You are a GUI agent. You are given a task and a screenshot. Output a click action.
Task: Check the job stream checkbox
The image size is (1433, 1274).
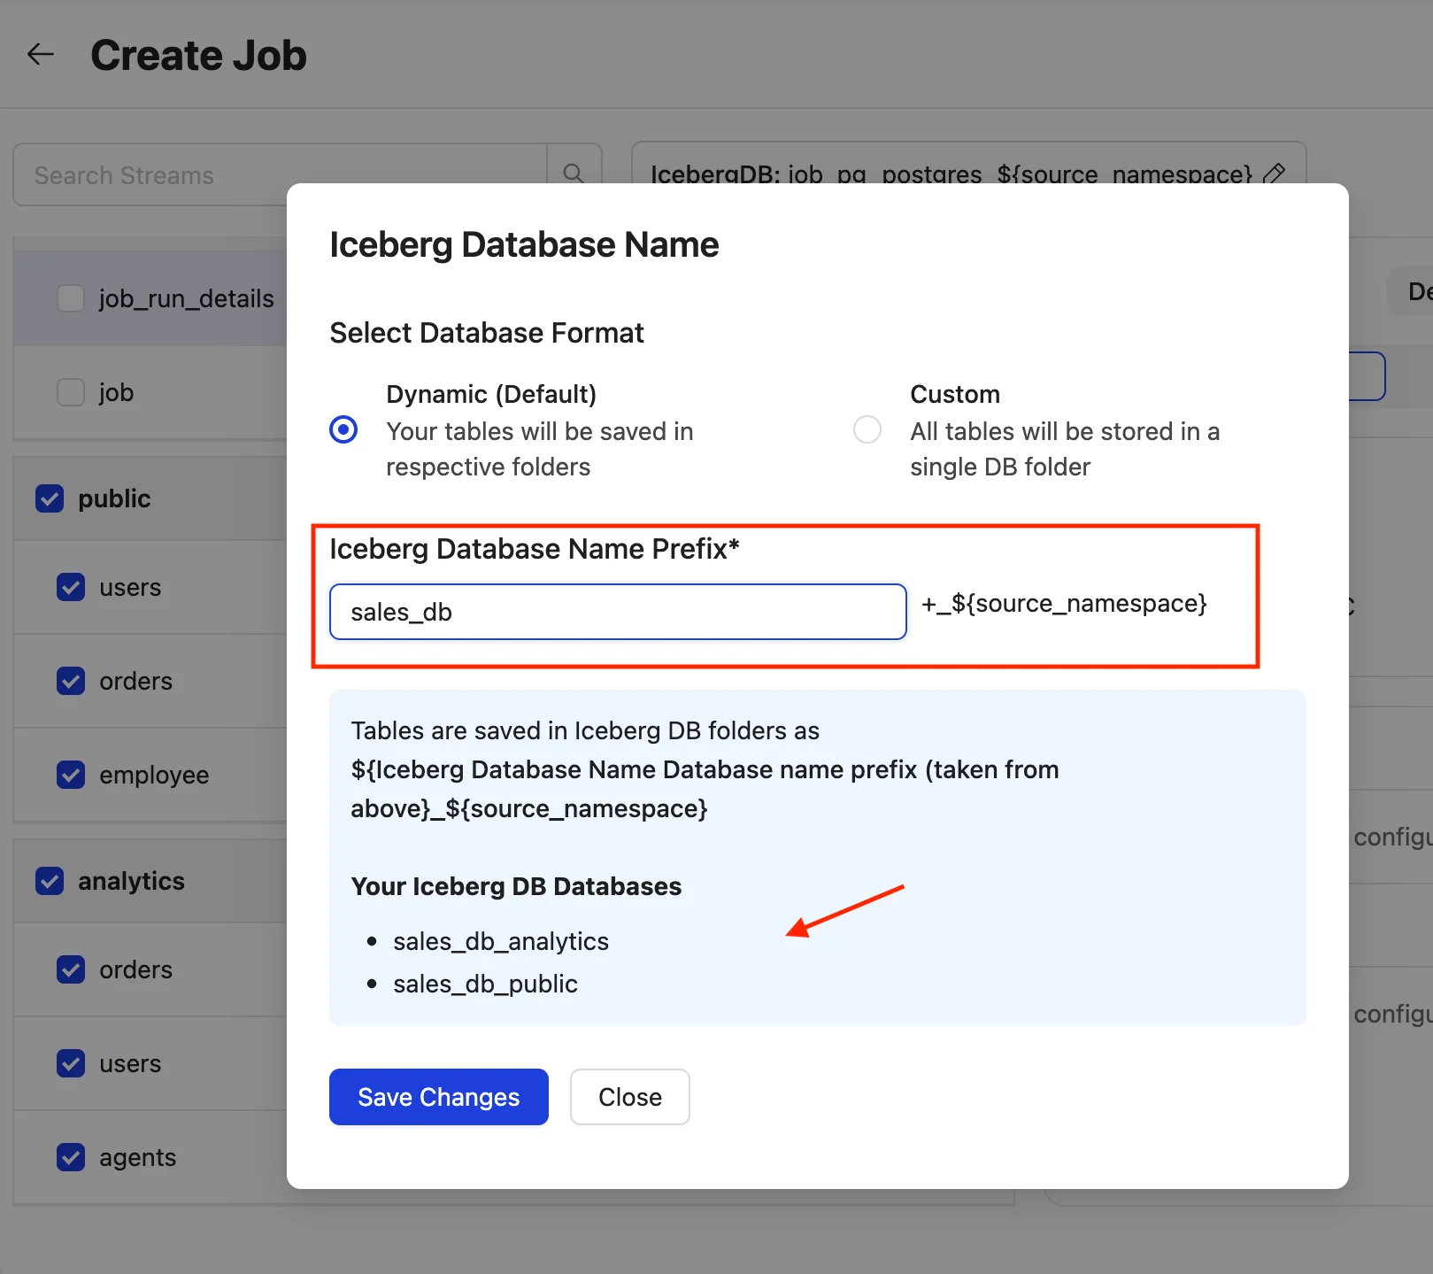71,392
